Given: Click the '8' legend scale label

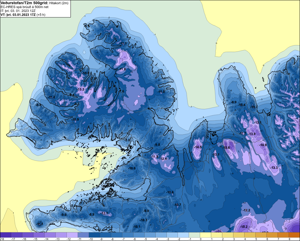Looking at the screenshot, I should pos(289,239).
